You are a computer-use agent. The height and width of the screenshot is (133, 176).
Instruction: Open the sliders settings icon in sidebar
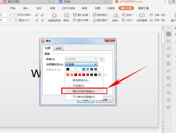(x=168, y=56)
